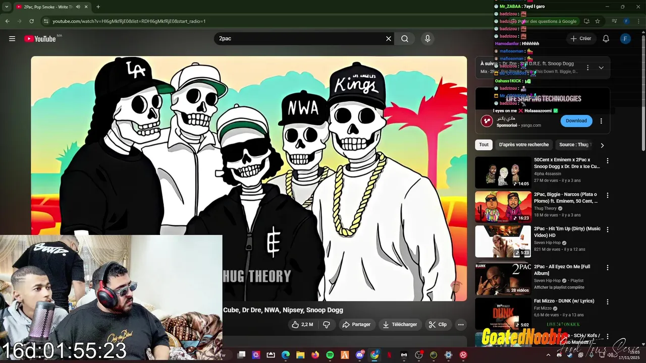Screen dimensions: 646x363
Task: Go back with the browser back arrow
Action: (7, 21)
